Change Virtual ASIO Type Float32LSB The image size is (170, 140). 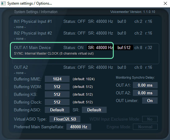tap(65, 119)
